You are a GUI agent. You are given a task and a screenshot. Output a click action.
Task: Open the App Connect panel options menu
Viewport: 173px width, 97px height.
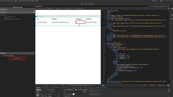click(x=34, y=7)
